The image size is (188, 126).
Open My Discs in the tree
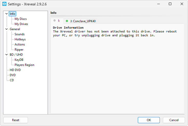[20, 19]
